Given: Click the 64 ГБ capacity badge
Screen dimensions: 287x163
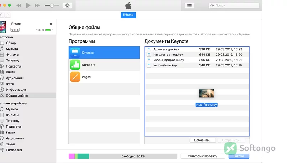Looking at the screenshot, I should coord(15,30).
